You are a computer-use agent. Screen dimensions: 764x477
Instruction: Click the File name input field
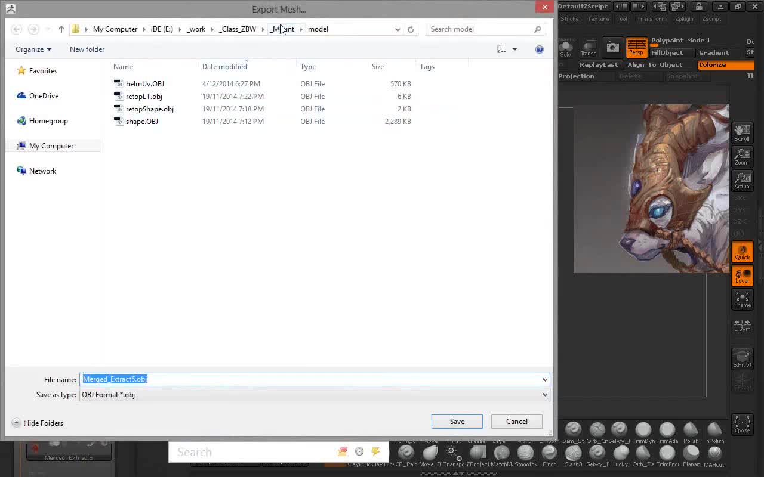[x=315, y=379]
